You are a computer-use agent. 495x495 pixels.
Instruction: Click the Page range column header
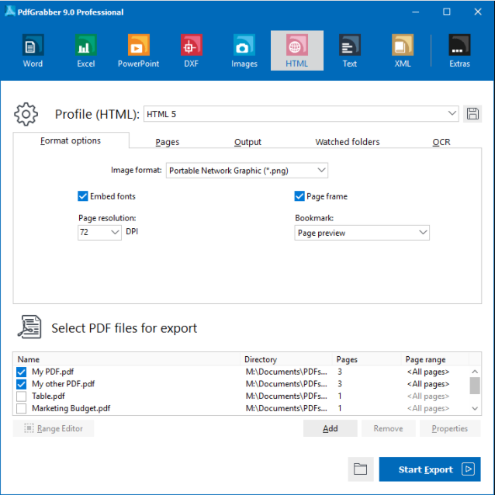point(435,359)
